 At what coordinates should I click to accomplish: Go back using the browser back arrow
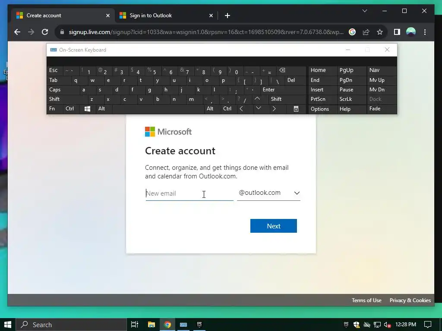17,32
